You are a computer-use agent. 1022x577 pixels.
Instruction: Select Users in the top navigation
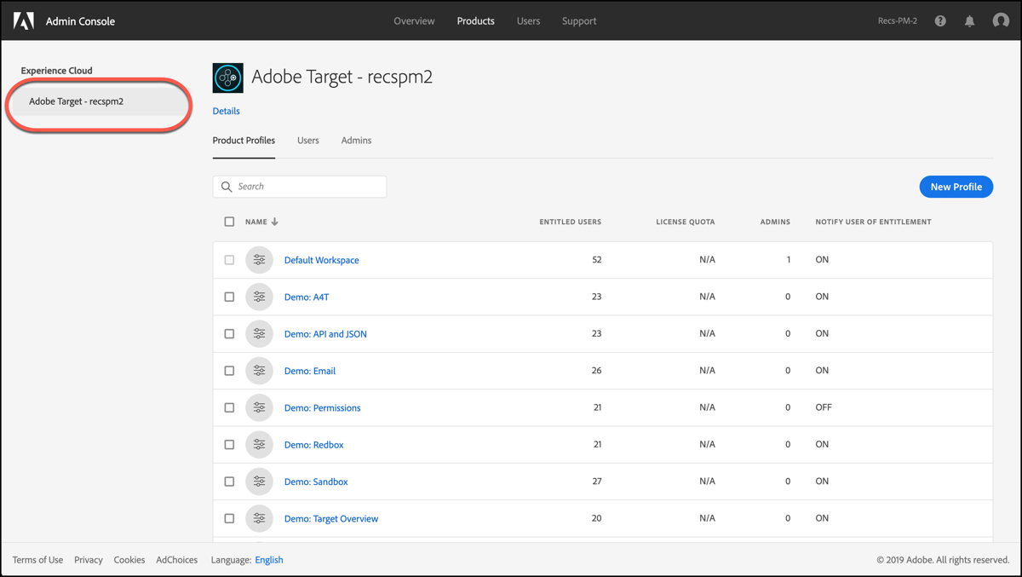click(528, 20)
